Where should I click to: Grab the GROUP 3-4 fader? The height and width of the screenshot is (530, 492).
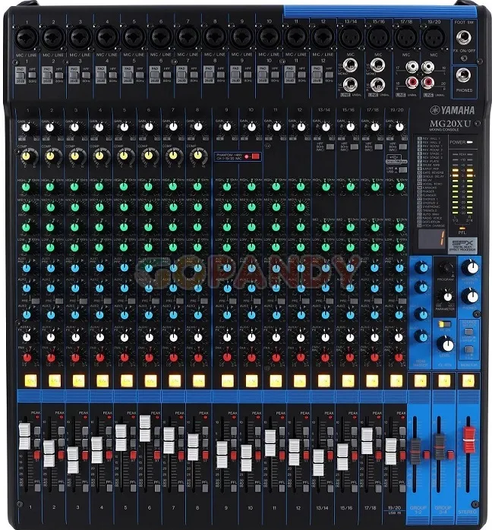pos(440,448)
